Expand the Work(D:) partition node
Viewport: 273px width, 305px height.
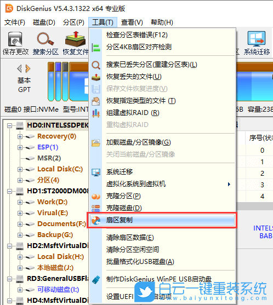[20, 202]
